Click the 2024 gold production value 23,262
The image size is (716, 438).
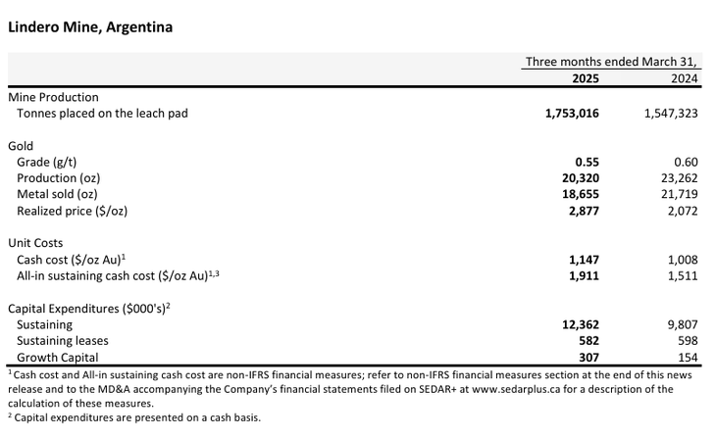pyautogui.click(x=678, y=178)
